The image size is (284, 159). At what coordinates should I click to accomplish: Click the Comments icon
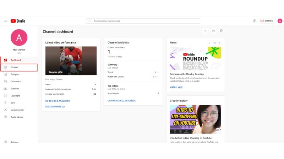(x=5, y=82)
